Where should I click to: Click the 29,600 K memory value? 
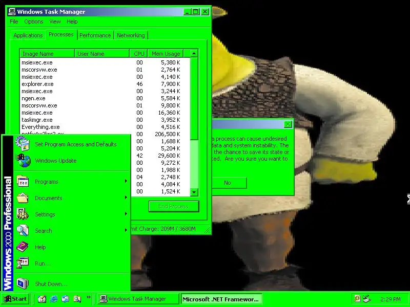click(x=169, y=156)
